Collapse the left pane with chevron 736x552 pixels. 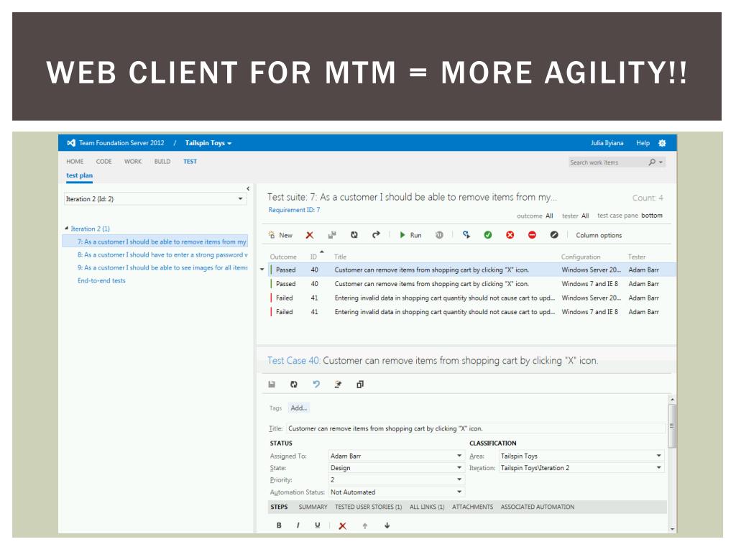pos(248,189)
